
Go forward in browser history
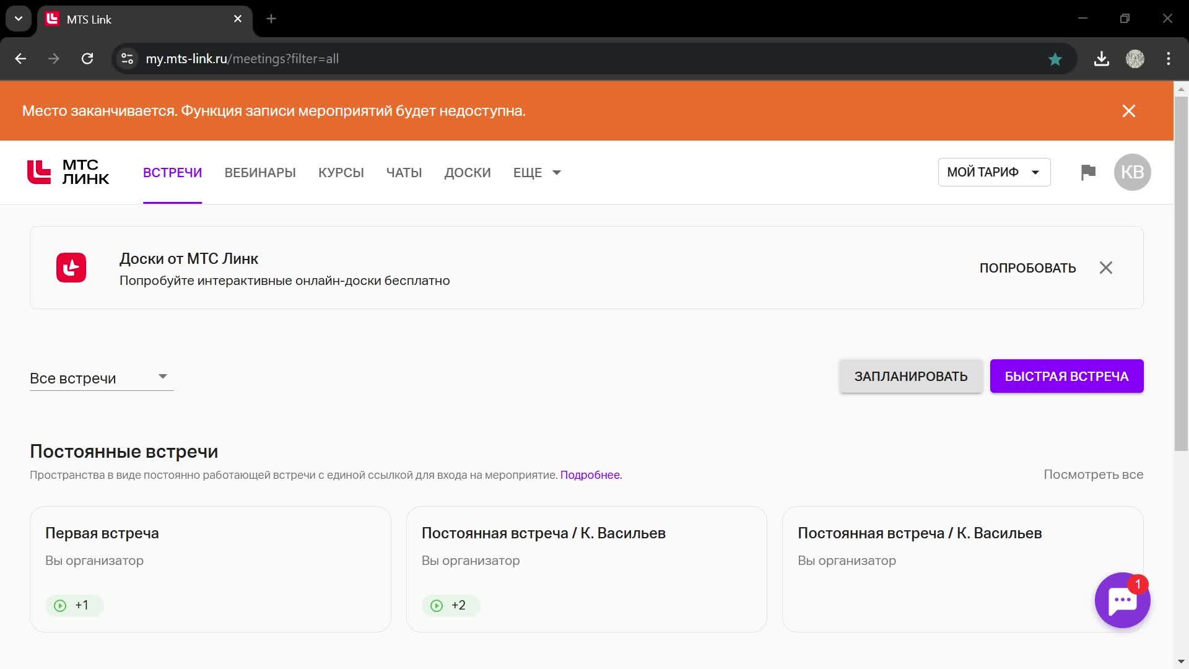54,59
